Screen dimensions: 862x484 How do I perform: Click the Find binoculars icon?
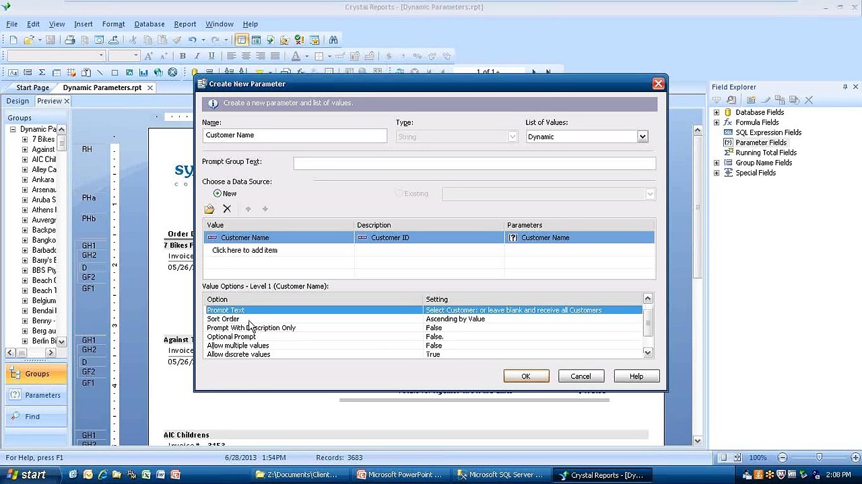[x=333, y=40]
